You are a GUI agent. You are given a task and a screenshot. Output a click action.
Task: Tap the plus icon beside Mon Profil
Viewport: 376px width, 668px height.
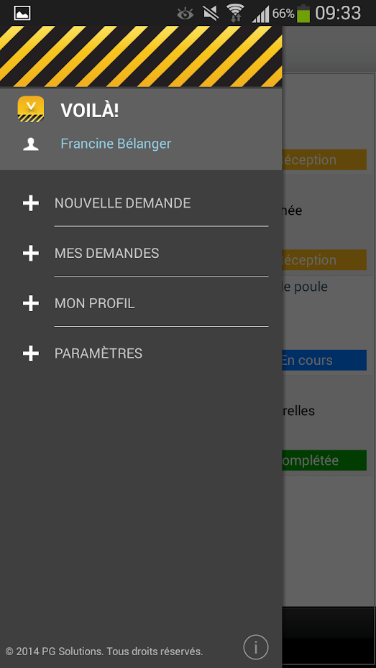coord(31,303)
